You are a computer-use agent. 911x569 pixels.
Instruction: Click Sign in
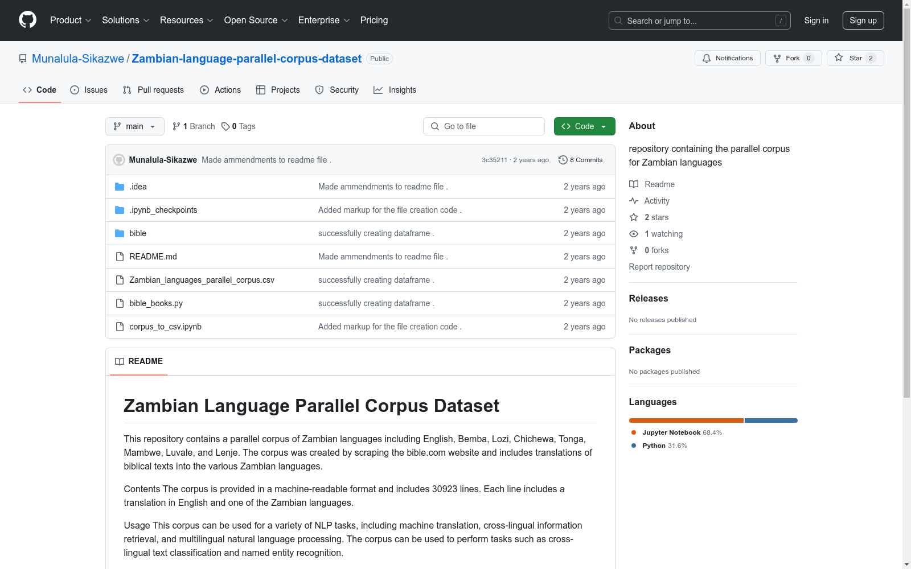pos(816,20)
